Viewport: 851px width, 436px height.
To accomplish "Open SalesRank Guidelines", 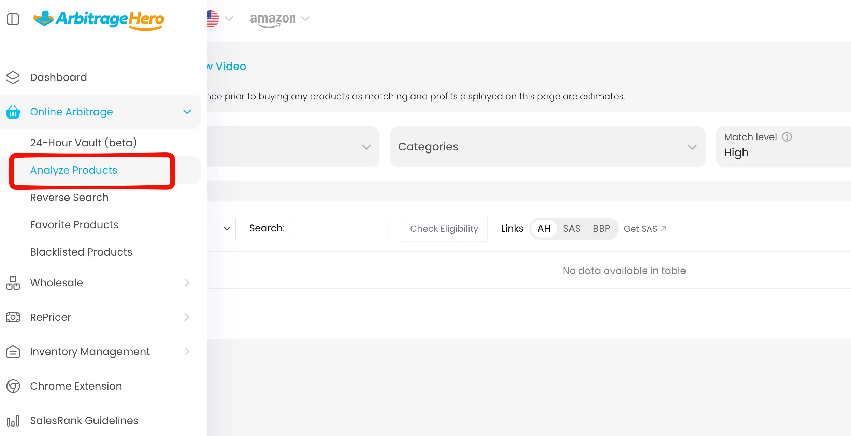I will click(84, 420).
